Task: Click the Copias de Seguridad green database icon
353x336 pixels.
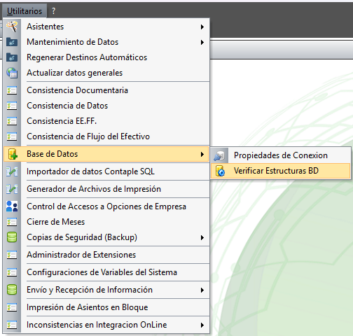Action: coord(12,237)
